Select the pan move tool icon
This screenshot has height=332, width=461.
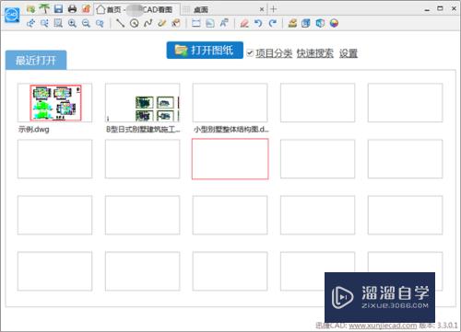[x=30, y=23]
